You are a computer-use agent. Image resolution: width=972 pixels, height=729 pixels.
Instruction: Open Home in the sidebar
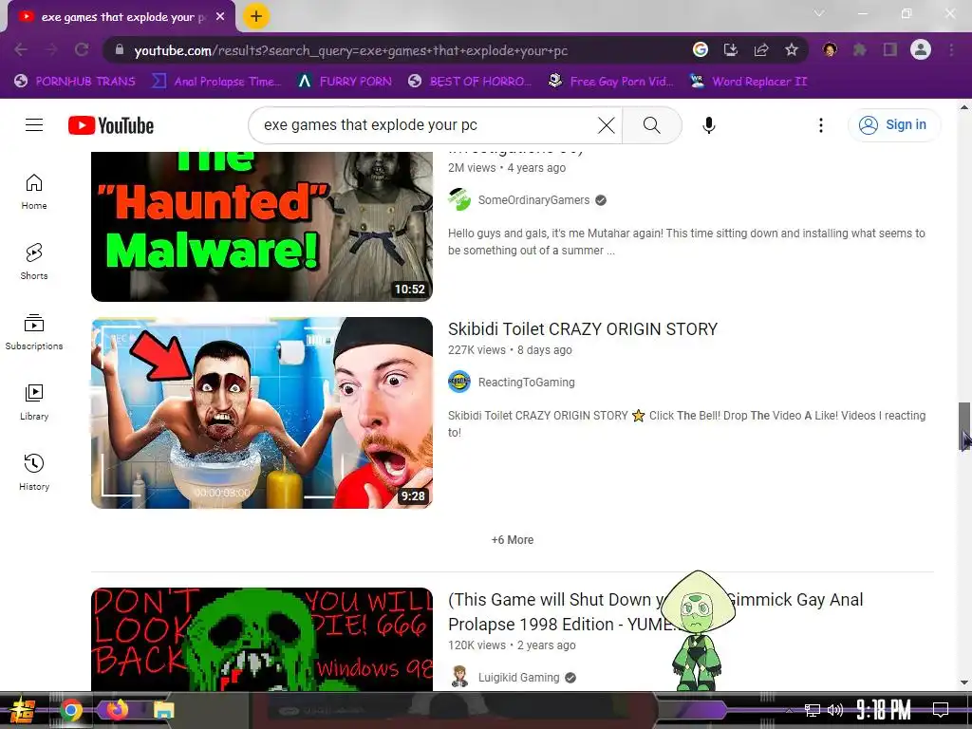(34, 192)
